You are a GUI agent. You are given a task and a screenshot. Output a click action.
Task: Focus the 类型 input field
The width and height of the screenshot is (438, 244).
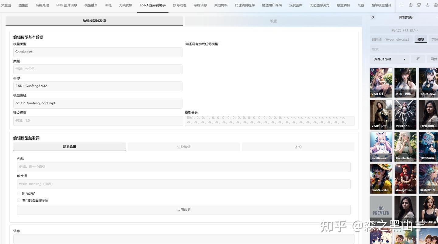[x=98, y=69]
